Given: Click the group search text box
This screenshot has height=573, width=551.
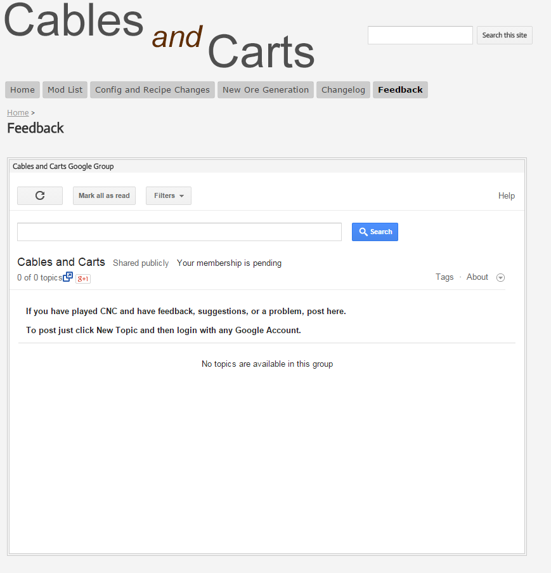Looking at the screenshot, I should pyautogui.click(x=179, y=232).
